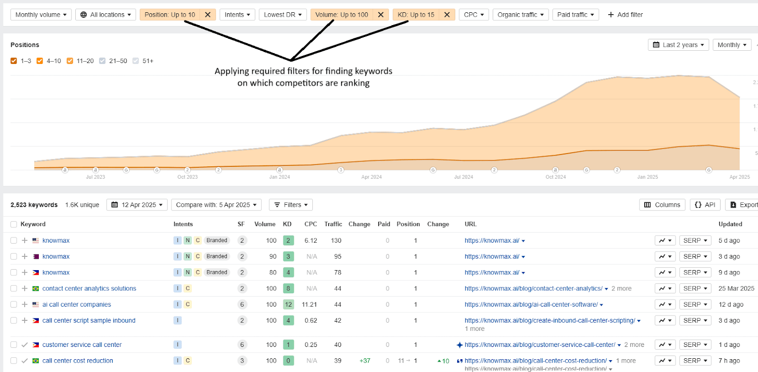The height and width of the screenshot is (372, 758).
Task: Open trend chart for call center cost reduction
Action: tap(665, 361)
